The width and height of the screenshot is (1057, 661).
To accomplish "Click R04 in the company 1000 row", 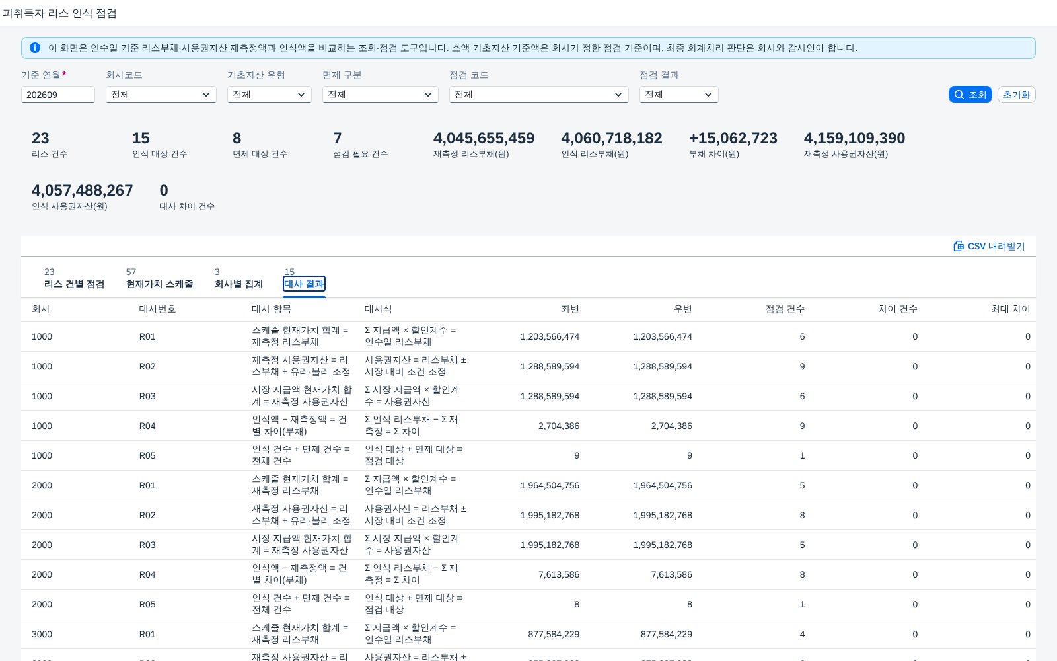I will (x=147, y=426).
